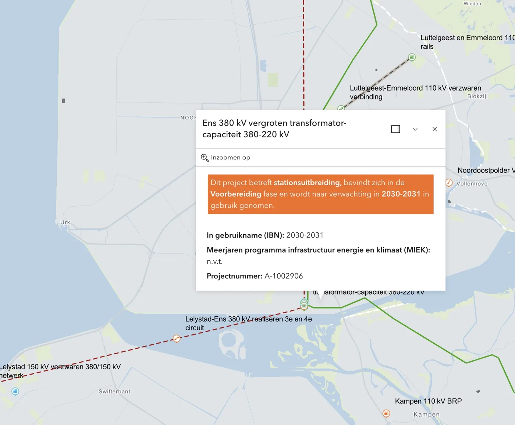Select the Kampen 110 kV BRP marker
515x425 pixels.
[x=386, y=413]
